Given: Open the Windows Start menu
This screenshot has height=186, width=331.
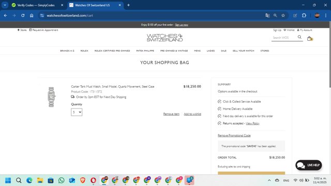Looking at the screenshot, I should [8, 180].
